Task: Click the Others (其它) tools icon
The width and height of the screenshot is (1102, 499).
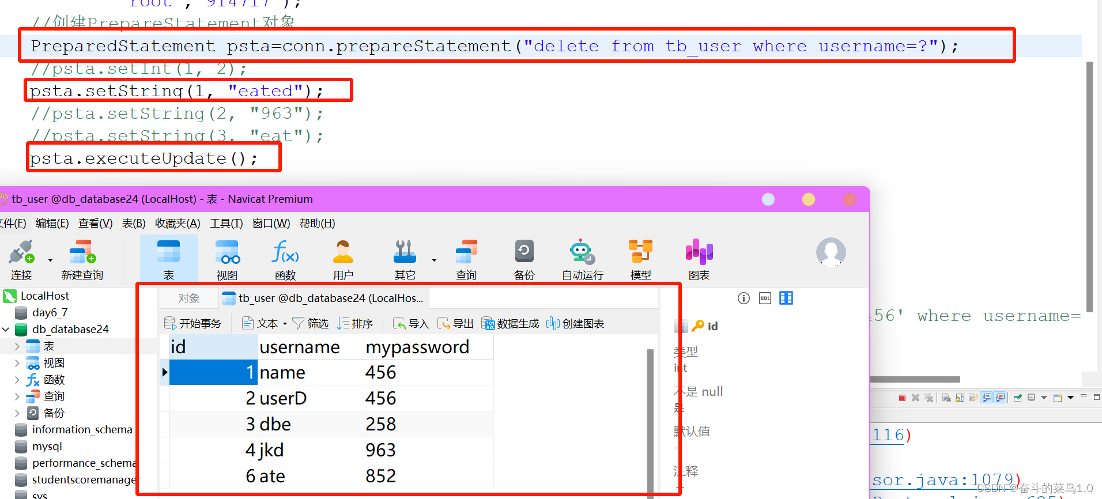Action: click(405, 252)
